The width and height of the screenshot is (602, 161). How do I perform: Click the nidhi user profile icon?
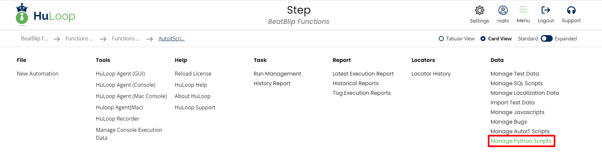(x=503, y=11)
